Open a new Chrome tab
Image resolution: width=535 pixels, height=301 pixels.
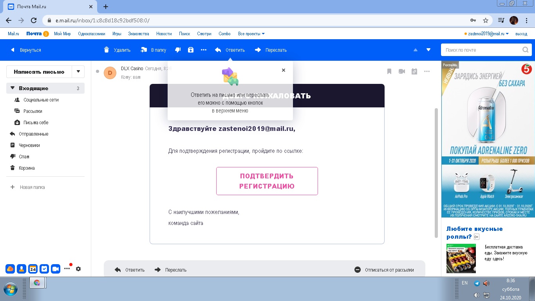click(x=105, y=7)
